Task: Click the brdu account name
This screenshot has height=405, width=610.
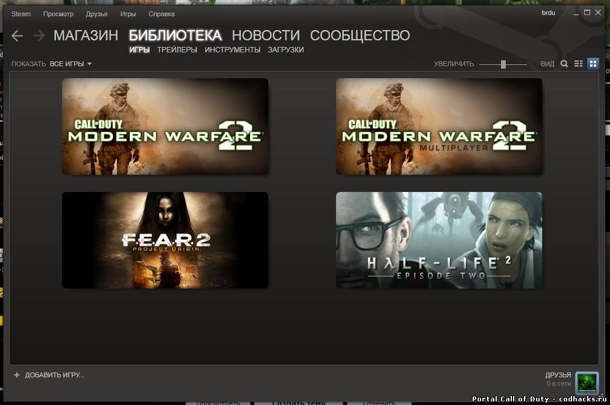Action: pos(548,13)
